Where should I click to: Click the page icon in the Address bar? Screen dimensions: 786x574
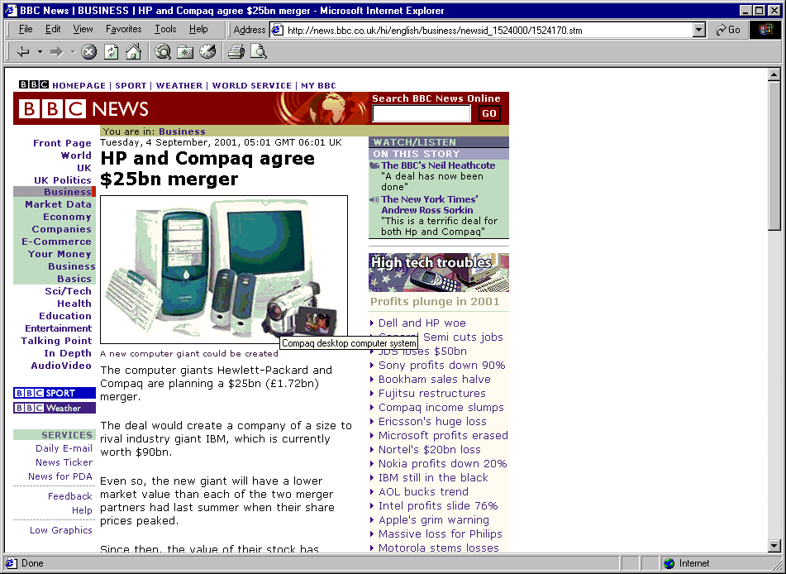pos(277,30)
